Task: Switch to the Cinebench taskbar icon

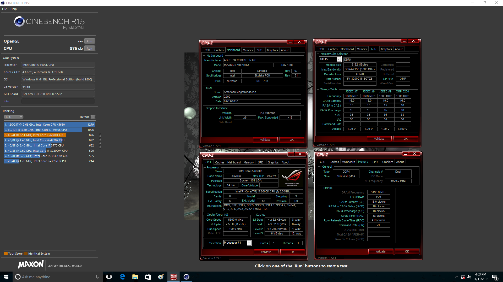Action: [186, 277]
